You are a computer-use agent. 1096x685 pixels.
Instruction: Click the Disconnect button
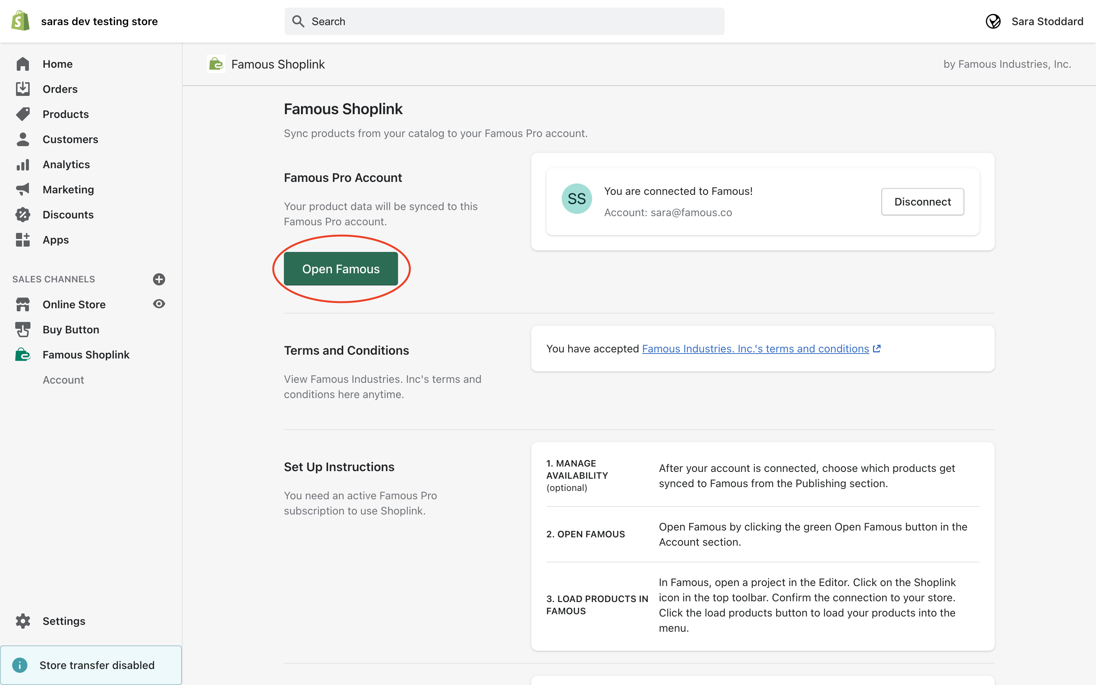922,202
